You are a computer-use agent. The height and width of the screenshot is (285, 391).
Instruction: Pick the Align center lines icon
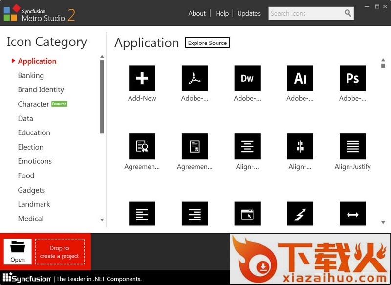(x=247, y=146)
